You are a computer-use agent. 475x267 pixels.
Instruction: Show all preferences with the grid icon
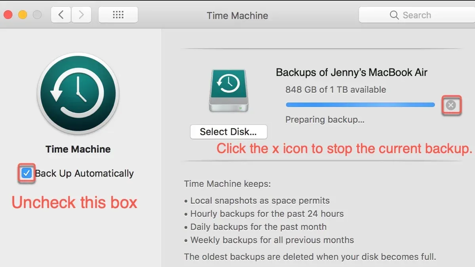[x=118, y=15]
